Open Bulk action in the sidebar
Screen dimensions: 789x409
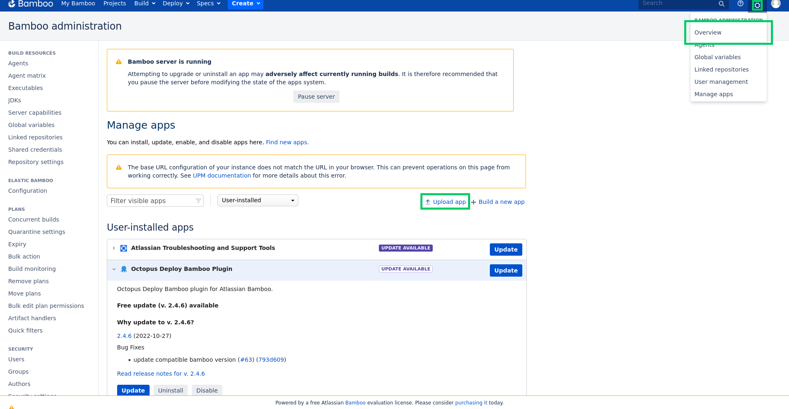pyautogui.click(x=24, y=256)
